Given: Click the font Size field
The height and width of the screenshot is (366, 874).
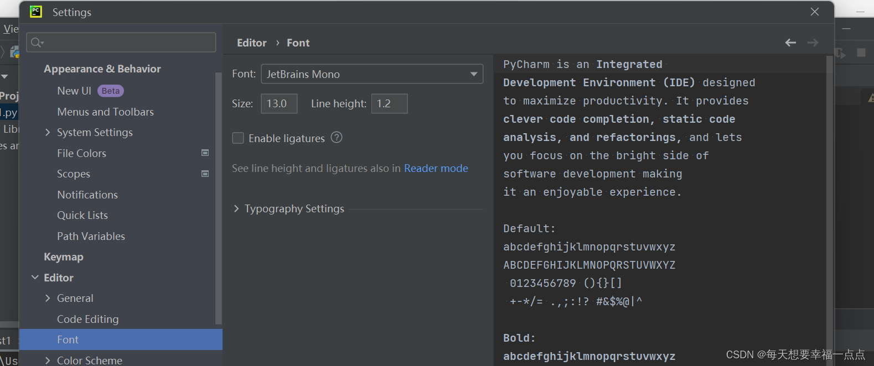Looking at the screenshot, I should [279, 103].
